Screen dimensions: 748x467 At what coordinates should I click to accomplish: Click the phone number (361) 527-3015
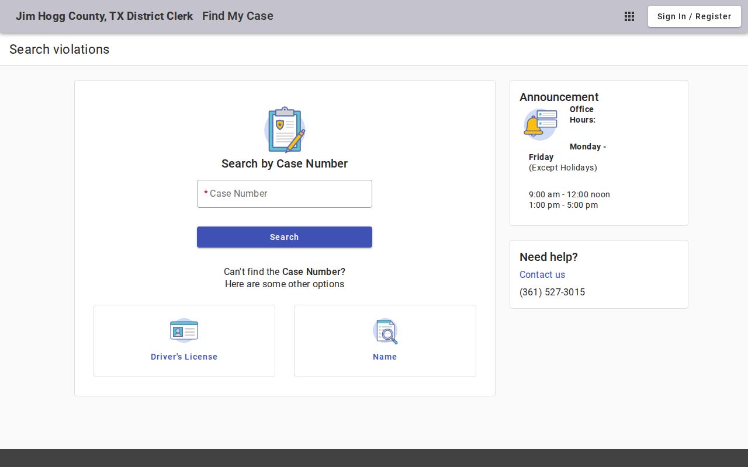point(552,292)
